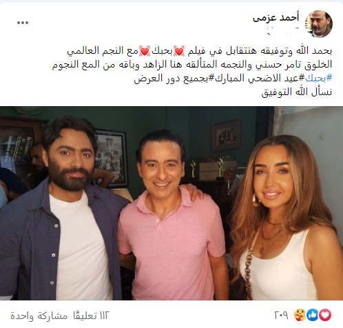Open the three-dots post options menu

coord(23,23)
